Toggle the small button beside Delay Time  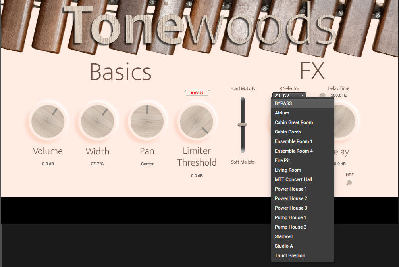tap(323, 95)
